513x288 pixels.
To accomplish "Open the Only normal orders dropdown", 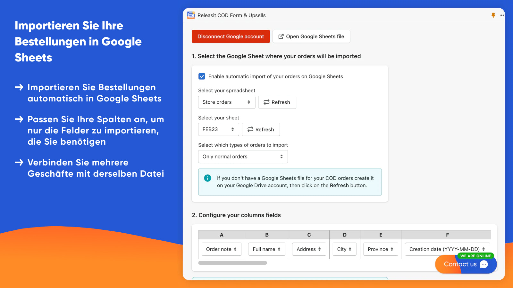I will (243, 156).
